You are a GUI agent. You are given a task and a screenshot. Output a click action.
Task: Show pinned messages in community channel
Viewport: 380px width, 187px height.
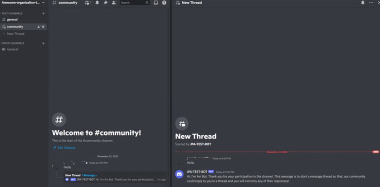[105, 2]
